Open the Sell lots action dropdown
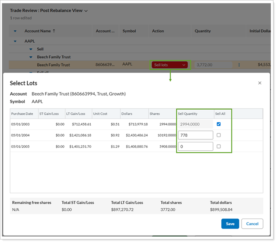277x243 pixels. click(169, 65)
